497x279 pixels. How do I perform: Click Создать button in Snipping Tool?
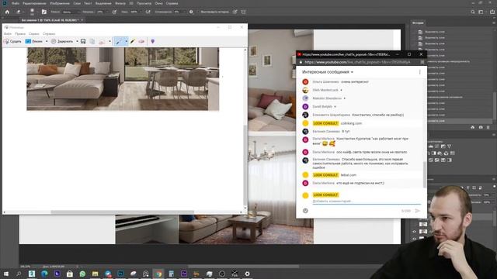click(x=12, y=41)
